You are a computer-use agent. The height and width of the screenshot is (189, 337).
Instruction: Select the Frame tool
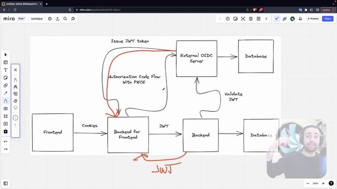point(6,116)
